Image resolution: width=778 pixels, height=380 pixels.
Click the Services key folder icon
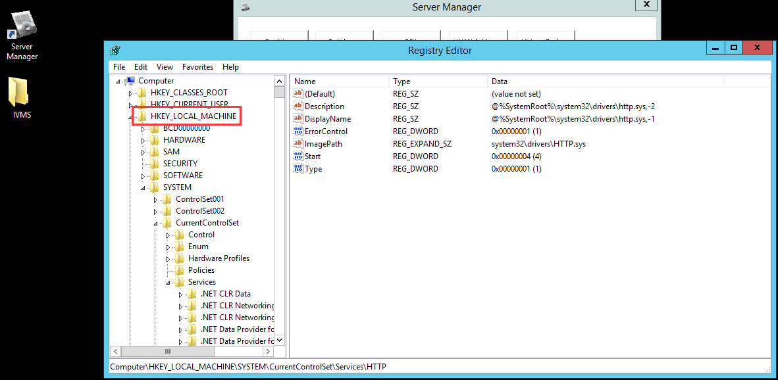click(x=180, y=282)
